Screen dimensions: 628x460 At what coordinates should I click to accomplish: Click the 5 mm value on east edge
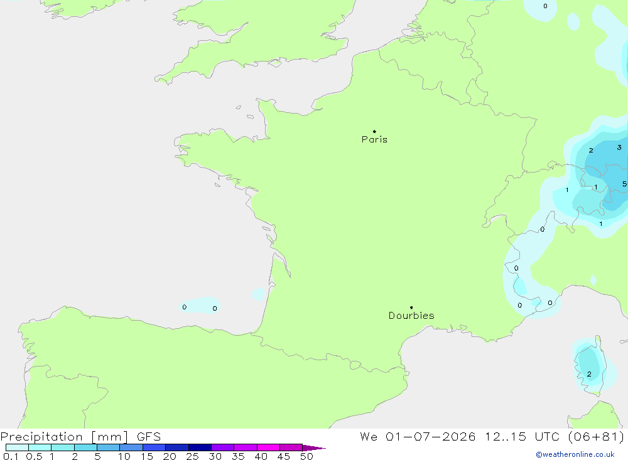(624, 184)
